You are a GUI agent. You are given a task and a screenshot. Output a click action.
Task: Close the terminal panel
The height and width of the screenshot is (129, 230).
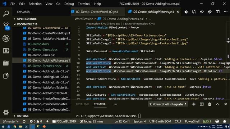(x=226, y=104)
